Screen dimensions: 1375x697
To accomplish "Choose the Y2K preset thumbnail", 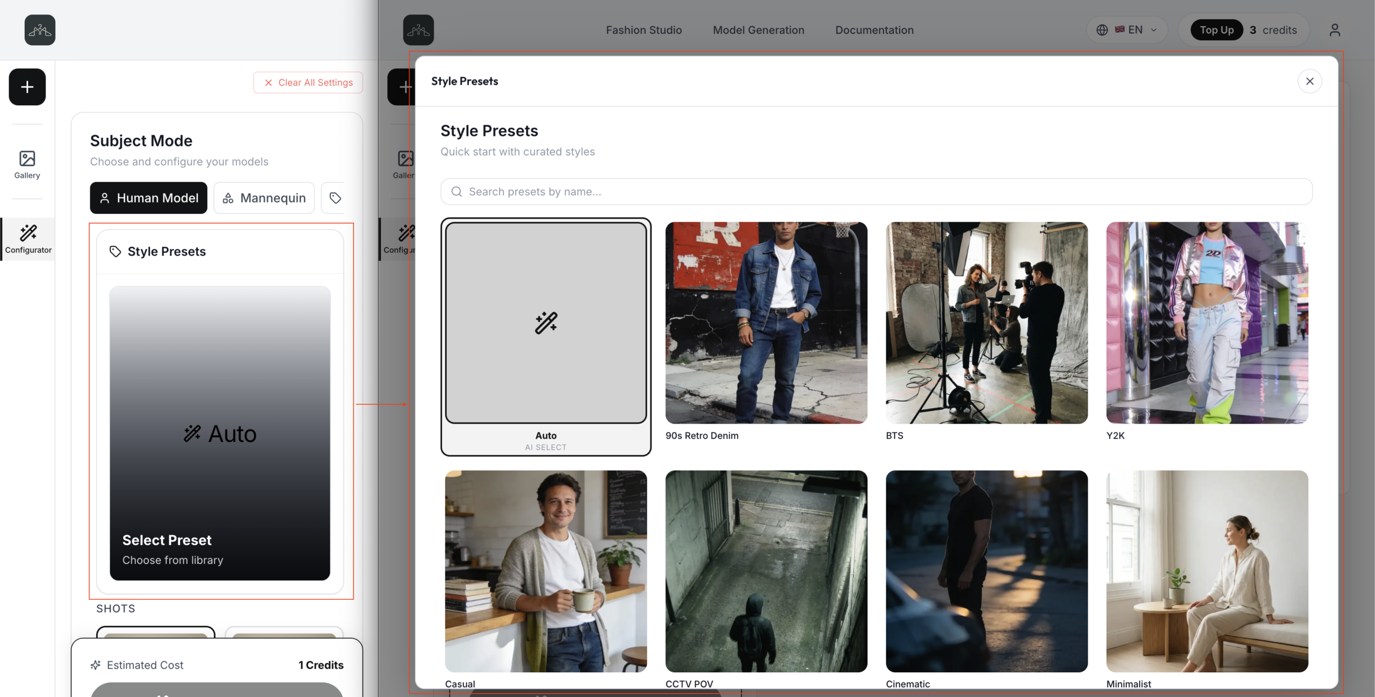I will (x=1207, y=323).
